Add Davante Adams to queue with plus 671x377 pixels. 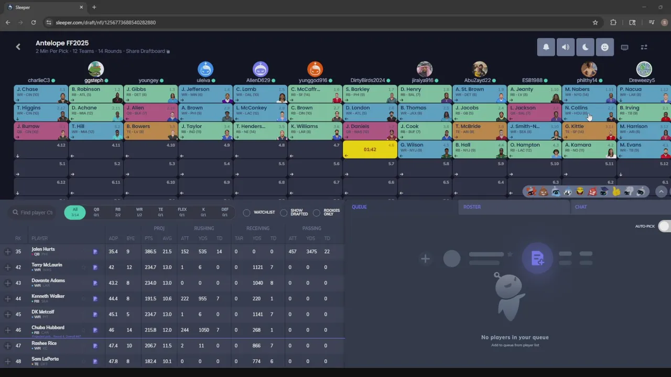(8, 283)
